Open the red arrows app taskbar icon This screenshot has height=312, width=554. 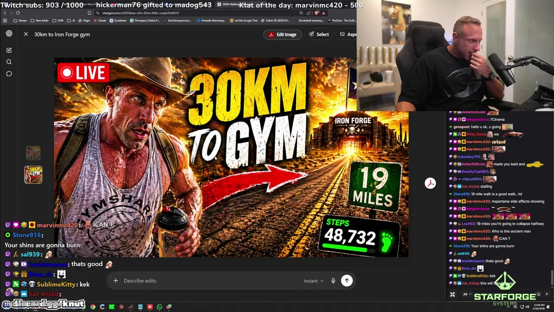coord(150,307)
